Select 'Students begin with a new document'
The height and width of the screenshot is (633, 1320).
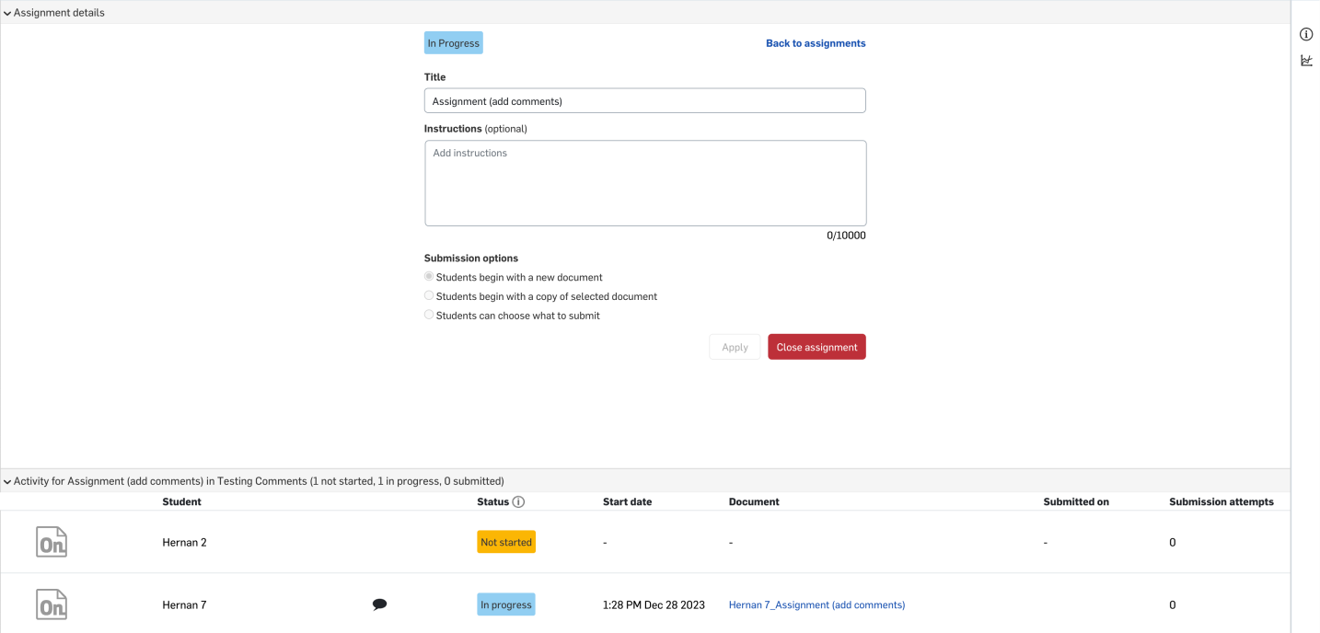(x=429, y=277)
